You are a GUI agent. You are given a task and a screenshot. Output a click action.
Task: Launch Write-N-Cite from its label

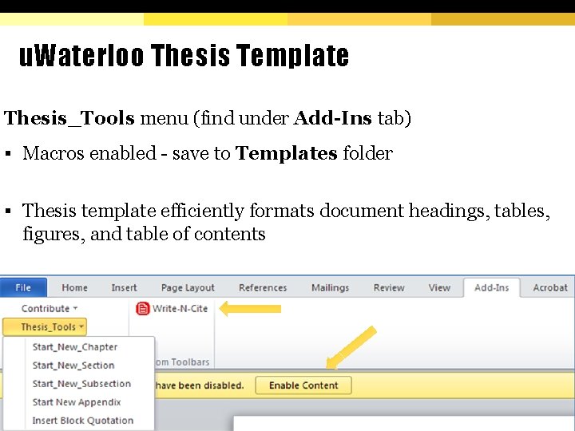tap(180, 309)
